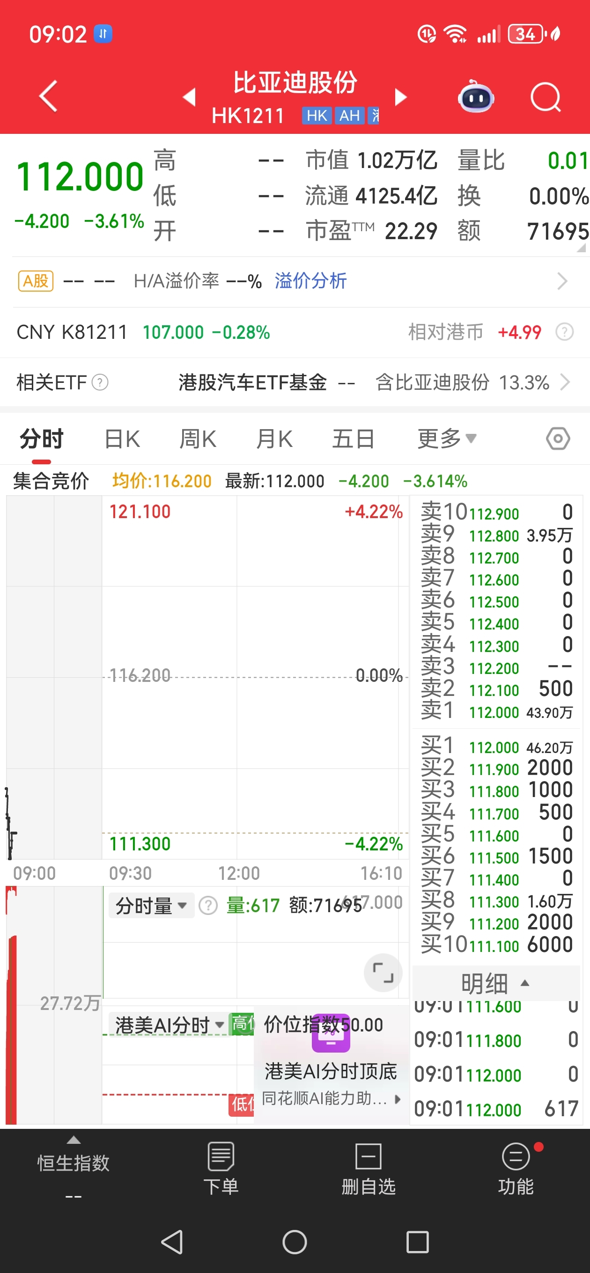Open 更多 chart period dropdown
The image size is (590, 1273).
click(447, 439)
